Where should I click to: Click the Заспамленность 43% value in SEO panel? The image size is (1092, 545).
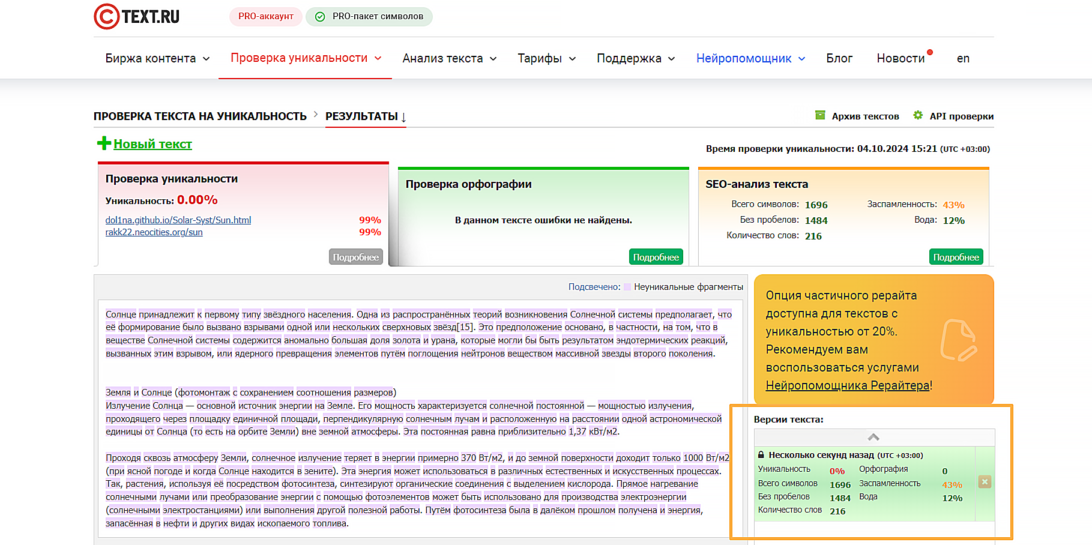tap(953, 205)
